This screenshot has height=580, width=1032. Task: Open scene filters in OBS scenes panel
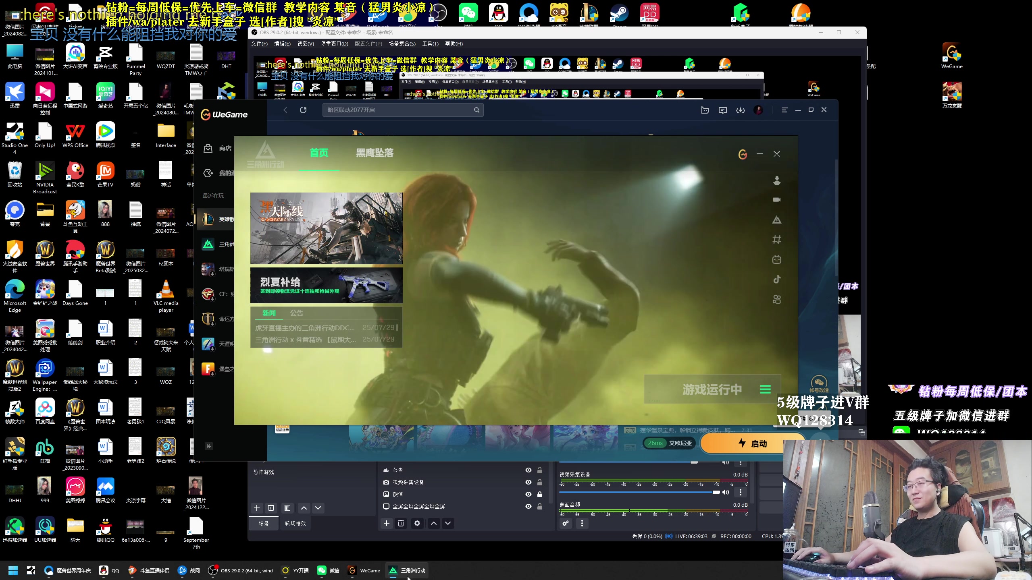(x=287, y=508)
